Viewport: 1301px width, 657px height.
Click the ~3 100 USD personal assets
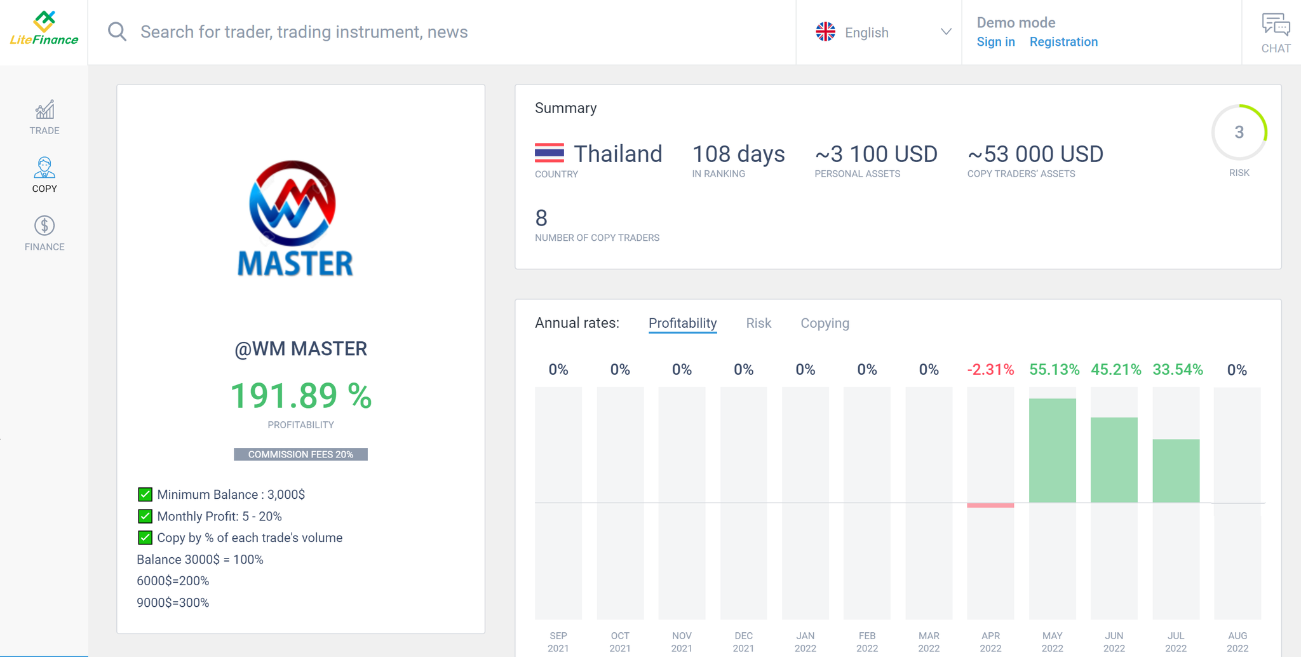[876, 154]
